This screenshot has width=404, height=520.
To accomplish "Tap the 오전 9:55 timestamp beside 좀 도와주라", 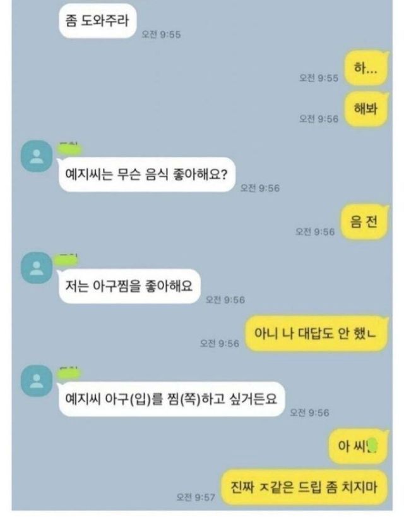I will click(161, 35).
